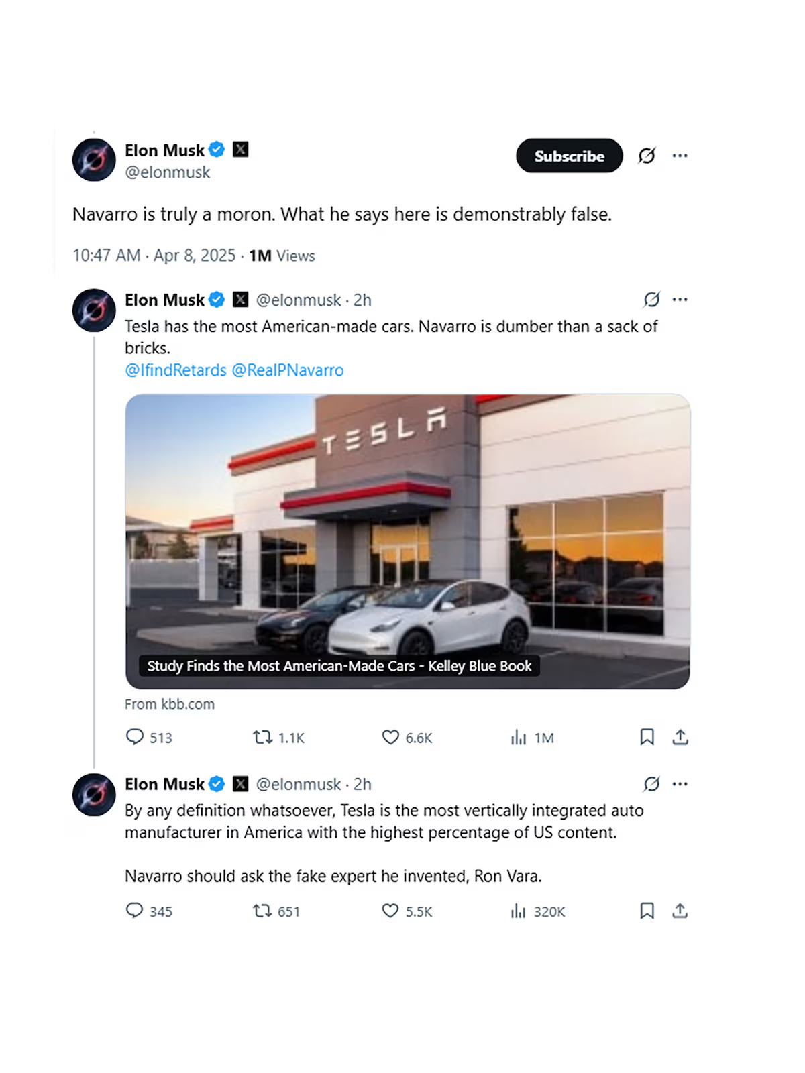The width and height of the screenshot is (805, 1073).
Task: Share the vertically integrated tweet
Action: pyautogui.click(x=680, y=911)
